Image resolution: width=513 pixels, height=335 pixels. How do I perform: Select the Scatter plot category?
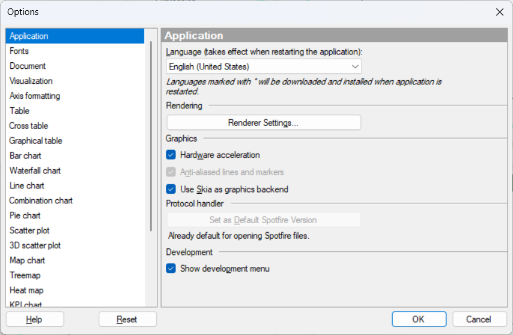coord(29,230)
